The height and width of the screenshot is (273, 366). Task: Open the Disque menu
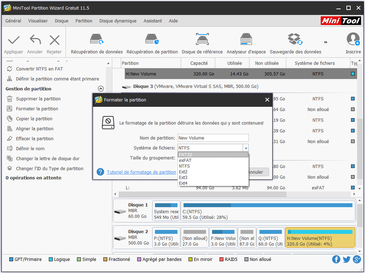click(62, 21)
